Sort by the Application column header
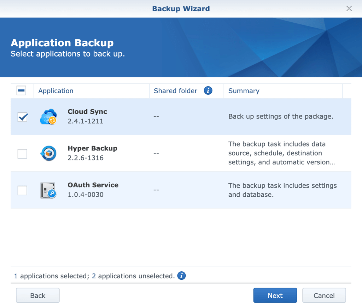 (x=56, y=91)
